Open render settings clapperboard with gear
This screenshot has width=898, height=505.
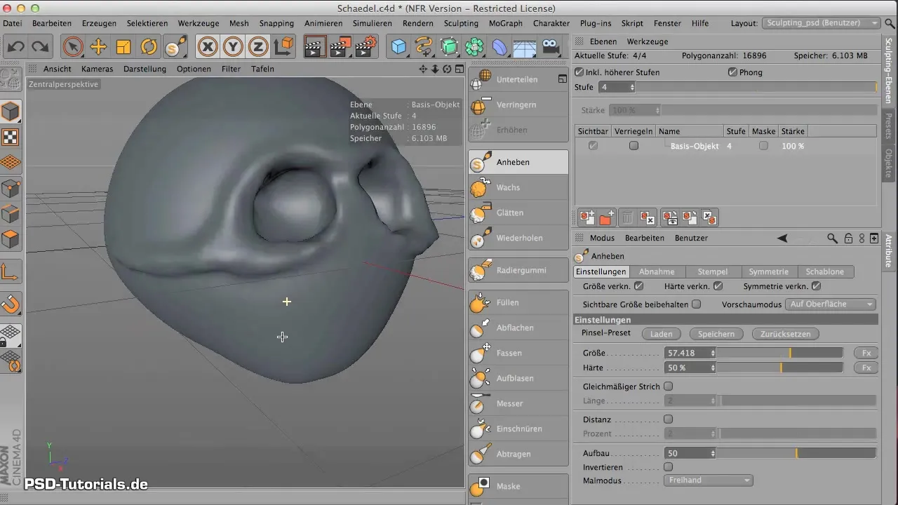coord(366,47)
